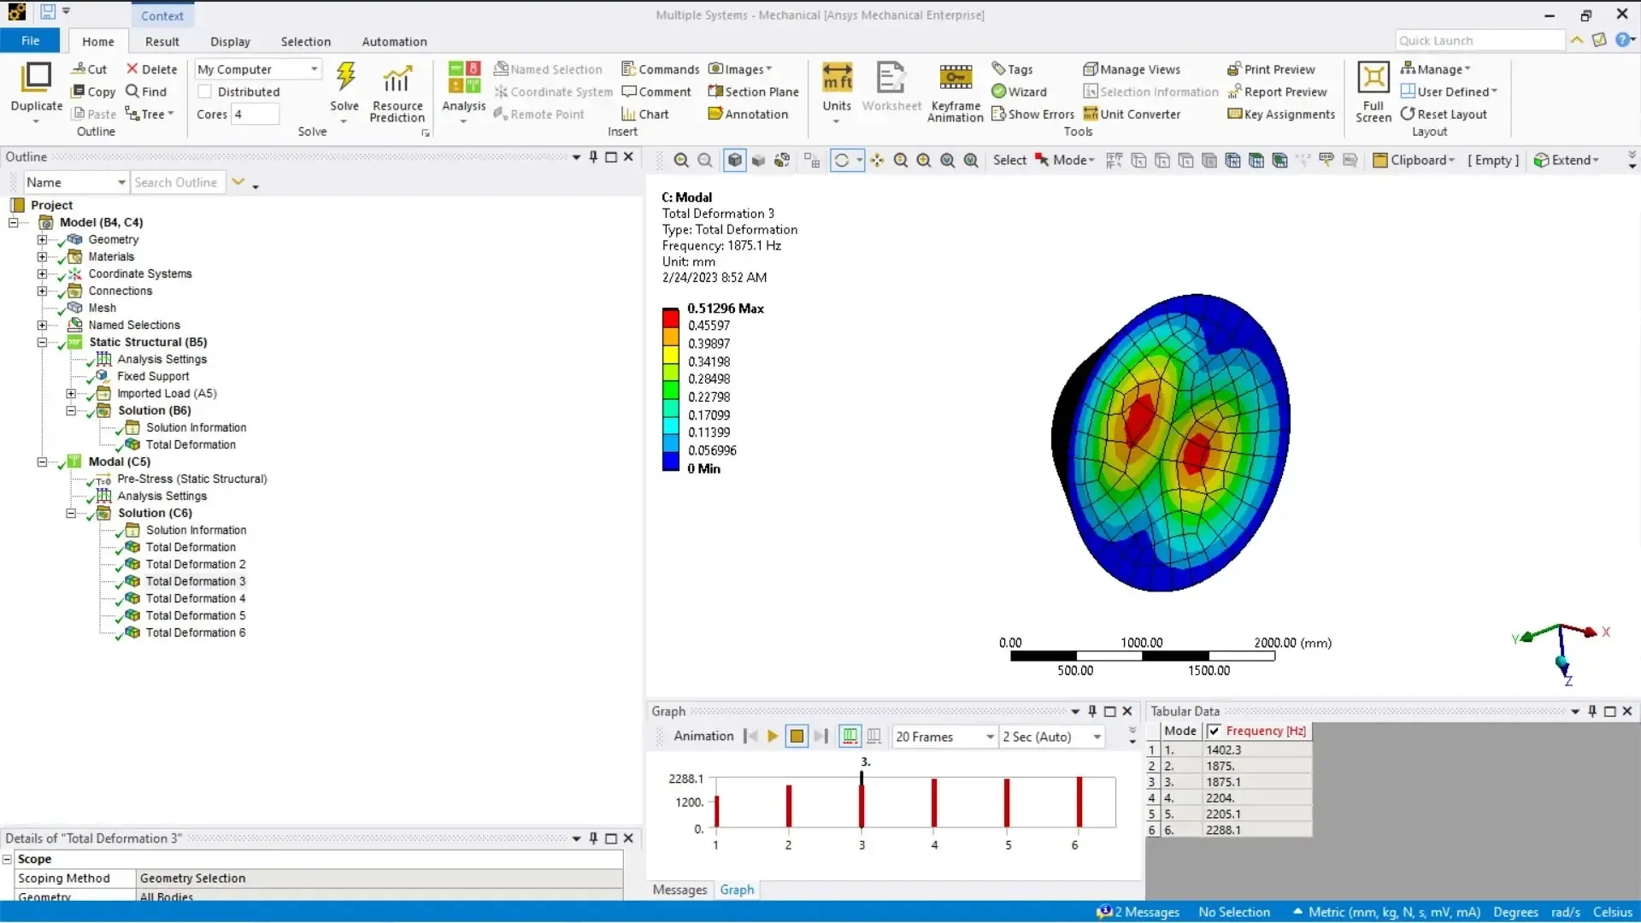Open the Wizard tool
Viewport: 1641px width, 923px height.
pos(1019,91)
